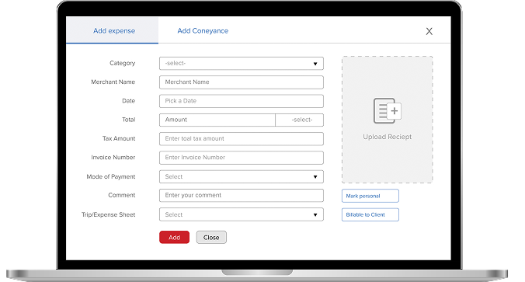This screenshot has height=282, width=525.
Task: Toggle the Billable to Client option
Action: coord(370,214)
